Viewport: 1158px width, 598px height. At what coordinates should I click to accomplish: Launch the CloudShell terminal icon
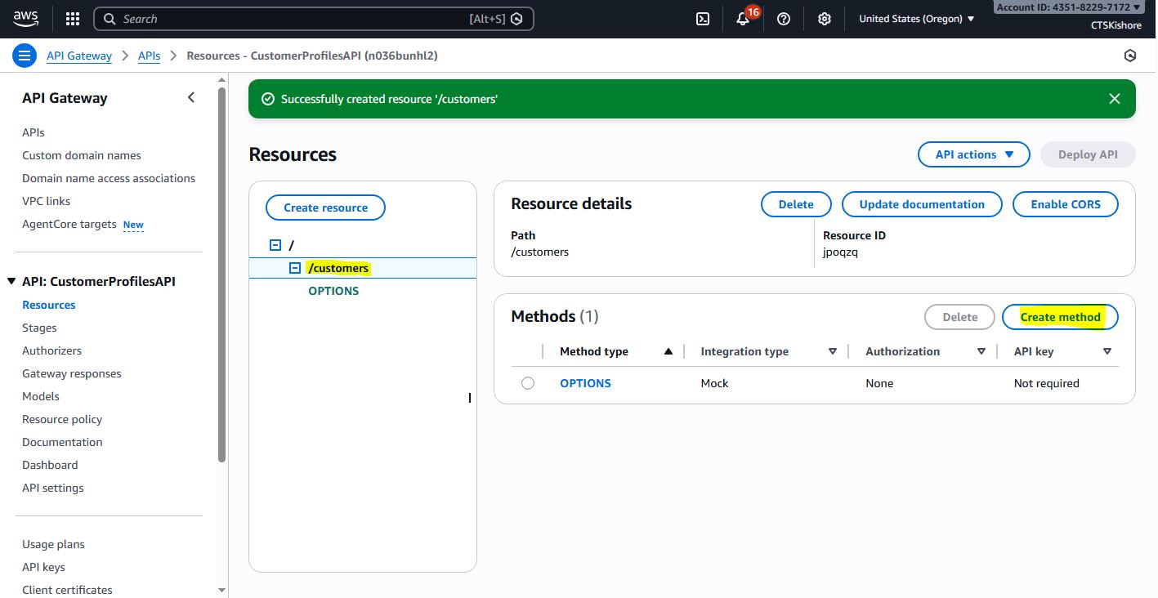(x=702, y=19)
